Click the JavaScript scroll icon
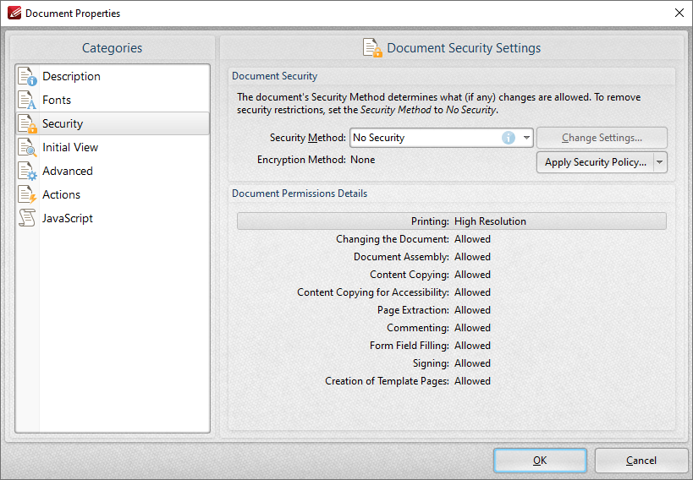Viewport: 693px width, 480px height. (x=27, y=218)
